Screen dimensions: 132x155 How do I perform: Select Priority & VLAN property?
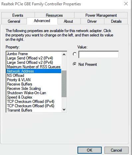[x=34, y=80]
